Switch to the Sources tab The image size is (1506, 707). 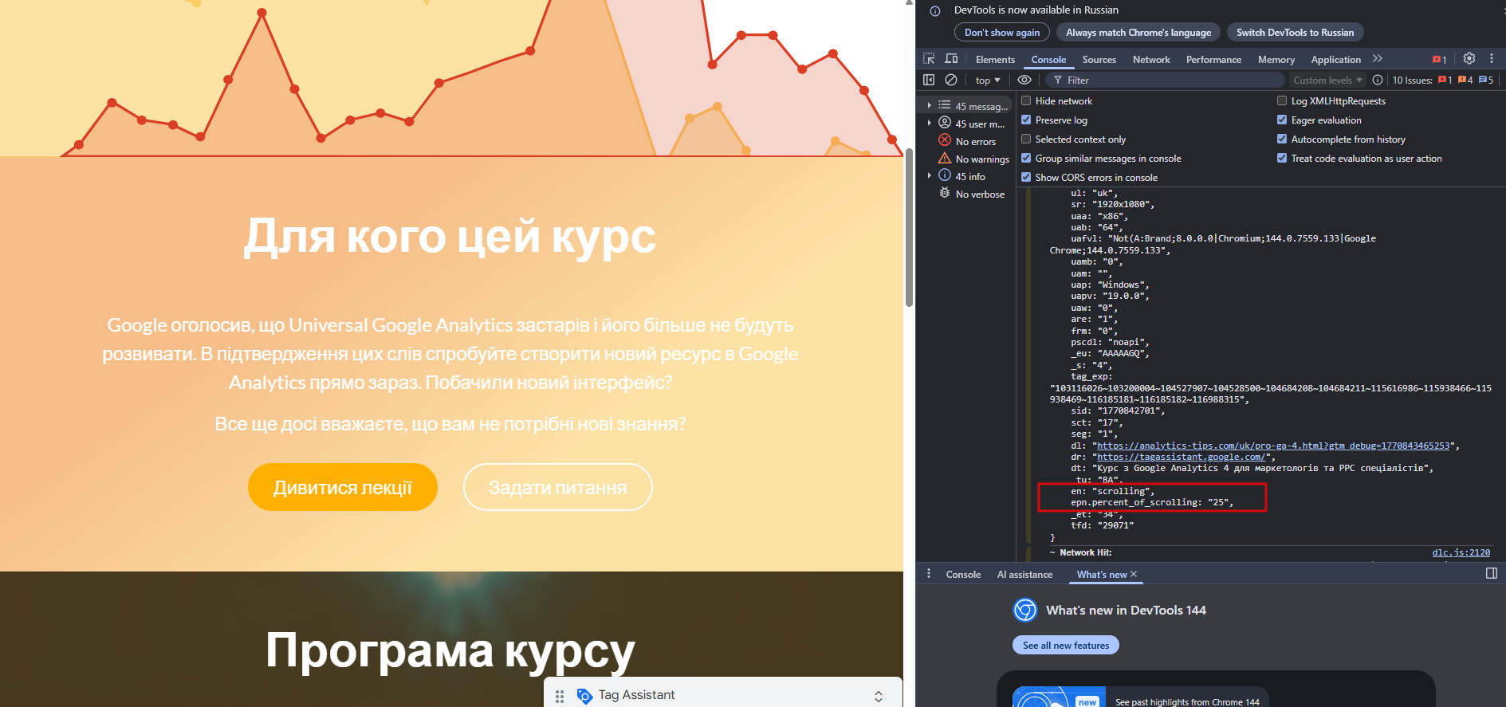tap(1099, 59)
